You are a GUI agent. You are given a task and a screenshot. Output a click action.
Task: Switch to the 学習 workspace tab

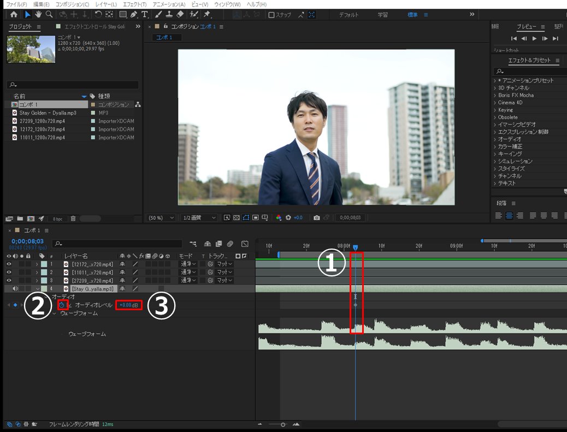pos(383,15)
